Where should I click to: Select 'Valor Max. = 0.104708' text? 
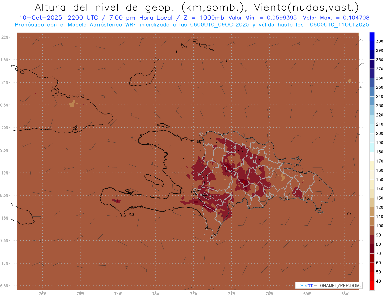pyautogui.click(x=336, y=18)
